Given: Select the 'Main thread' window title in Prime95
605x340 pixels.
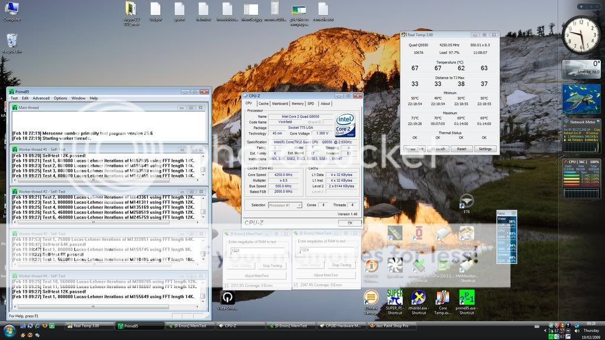Looking at the screenshot, I should [28, 107].
